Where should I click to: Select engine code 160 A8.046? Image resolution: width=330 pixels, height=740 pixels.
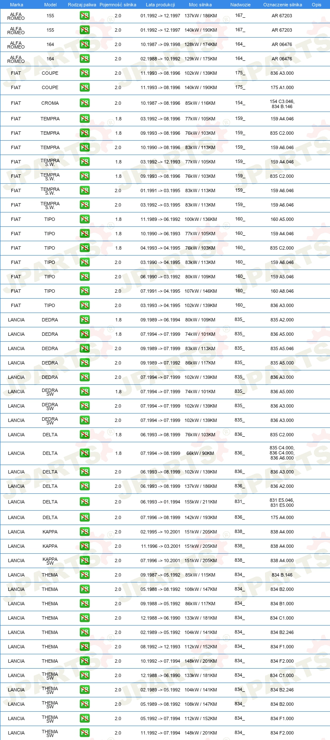click(x=282, y=291)
